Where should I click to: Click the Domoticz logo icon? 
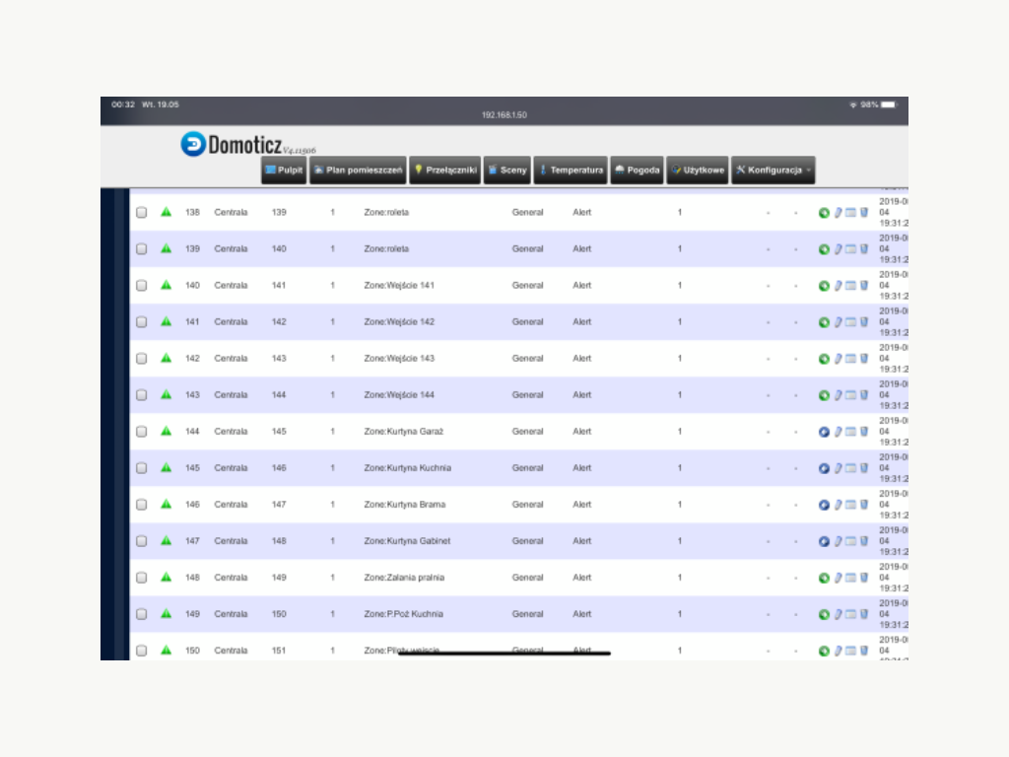193,144
